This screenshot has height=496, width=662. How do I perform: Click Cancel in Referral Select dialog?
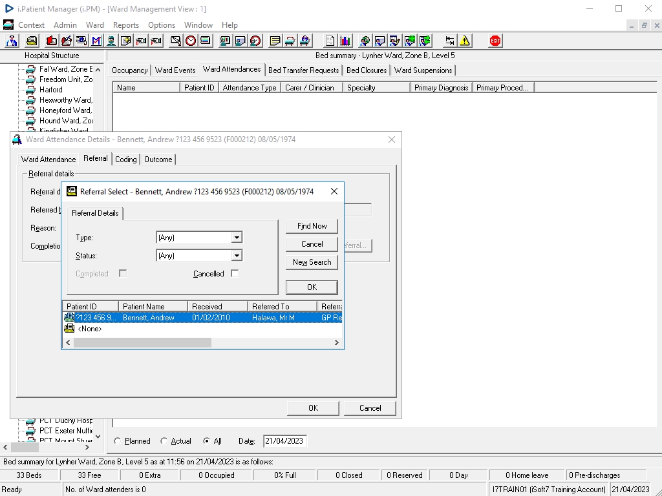click(312, 244)
